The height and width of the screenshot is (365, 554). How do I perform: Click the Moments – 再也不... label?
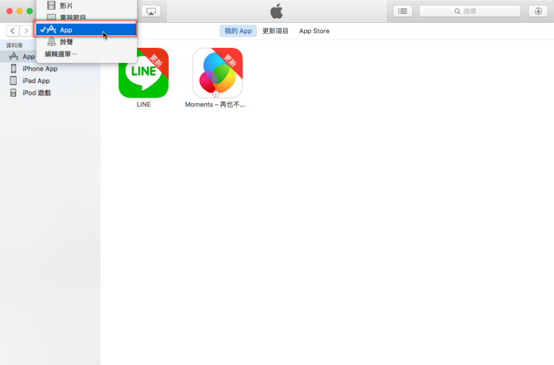pos(215,105)
